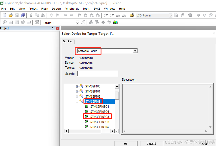Open the Project menu
This screenshot has width=216, height=146.
(x=33, y=9)
